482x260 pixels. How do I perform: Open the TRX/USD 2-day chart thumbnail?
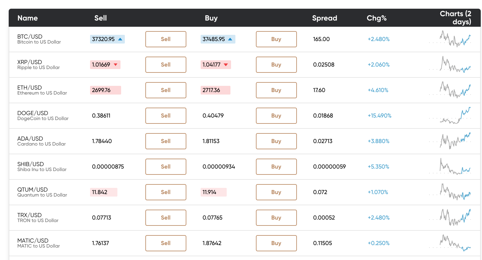450,217
